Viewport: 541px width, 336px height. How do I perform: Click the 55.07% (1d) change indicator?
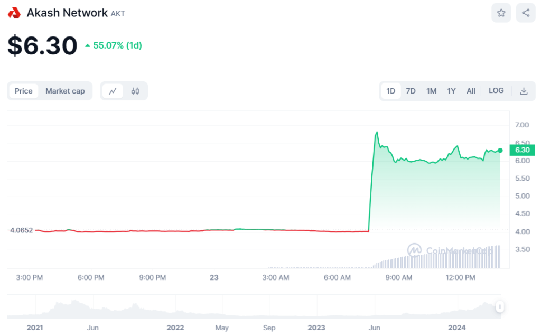(x=114, y=45)
